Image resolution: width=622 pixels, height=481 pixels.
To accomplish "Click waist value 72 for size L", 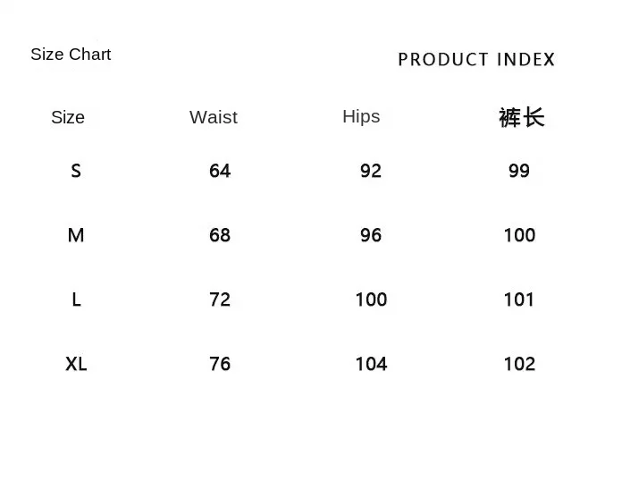I will 220,300.
